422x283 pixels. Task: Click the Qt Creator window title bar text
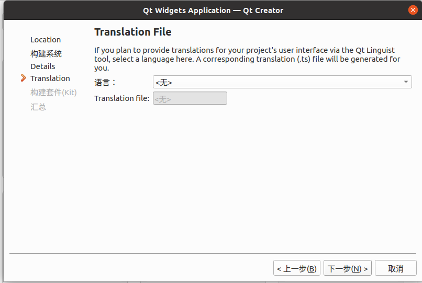click(213, 10)
